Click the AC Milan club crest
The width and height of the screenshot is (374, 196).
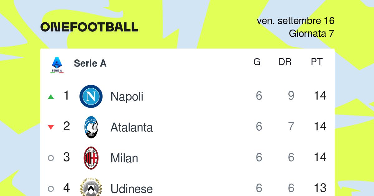91,158
